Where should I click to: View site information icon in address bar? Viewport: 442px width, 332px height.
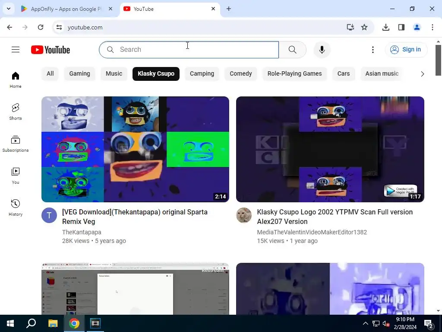click(x=59, y=27)
